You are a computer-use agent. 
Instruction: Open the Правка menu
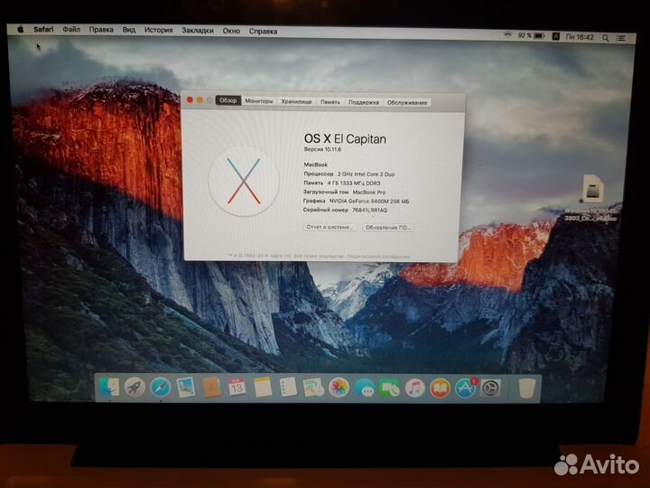point(101,30)
